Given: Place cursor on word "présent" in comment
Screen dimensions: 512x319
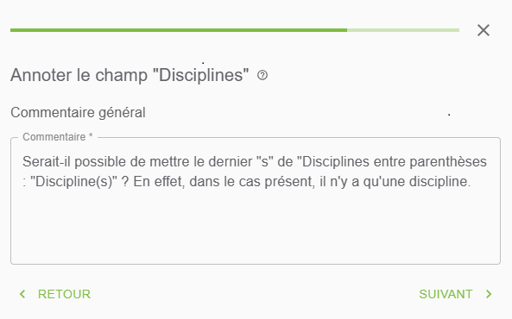Looking at the screenshot, I should coord(289,182).
